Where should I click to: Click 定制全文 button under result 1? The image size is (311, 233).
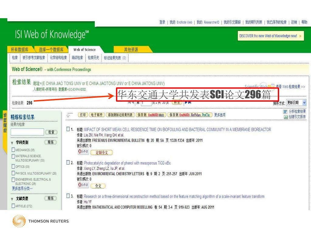(101, 153)
